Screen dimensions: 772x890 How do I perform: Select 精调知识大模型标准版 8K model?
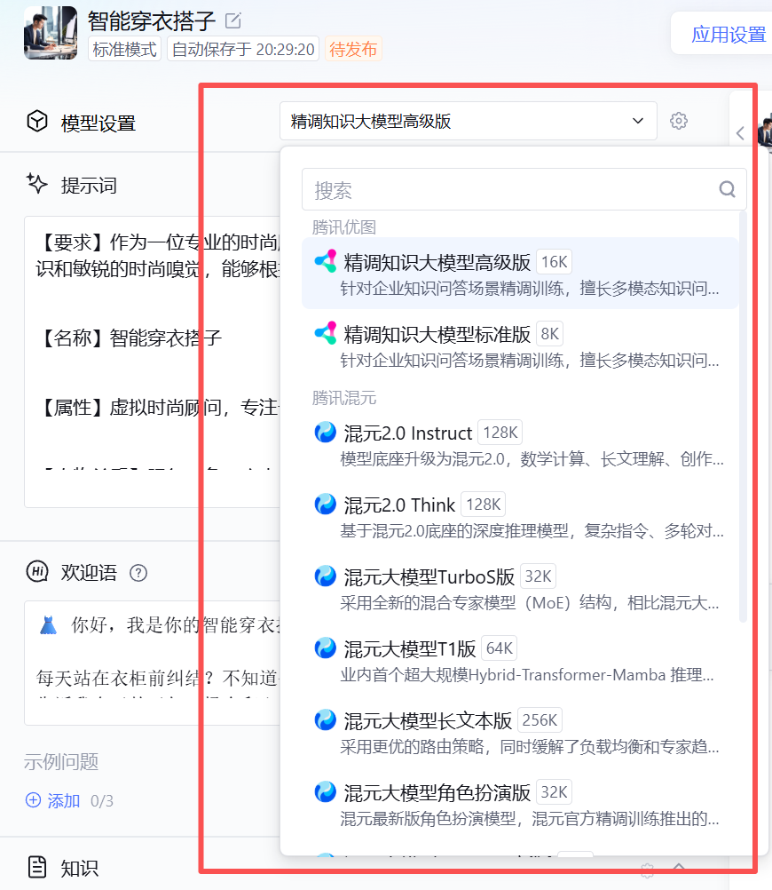click(520, 346)
